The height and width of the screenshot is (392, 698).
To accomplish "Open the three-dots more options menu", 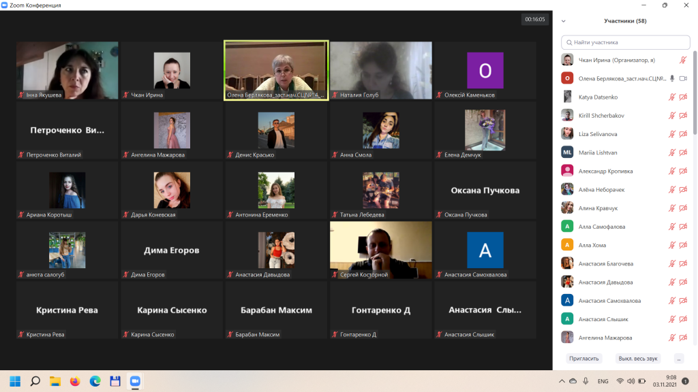I will click(x=678, y=358).
